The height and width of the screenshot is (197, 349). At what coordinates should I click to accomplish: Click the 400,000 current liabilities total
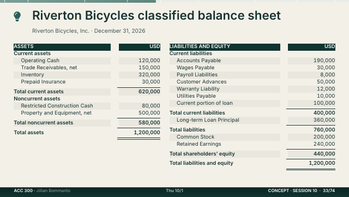pyautogui.click(x=324, y=113)
